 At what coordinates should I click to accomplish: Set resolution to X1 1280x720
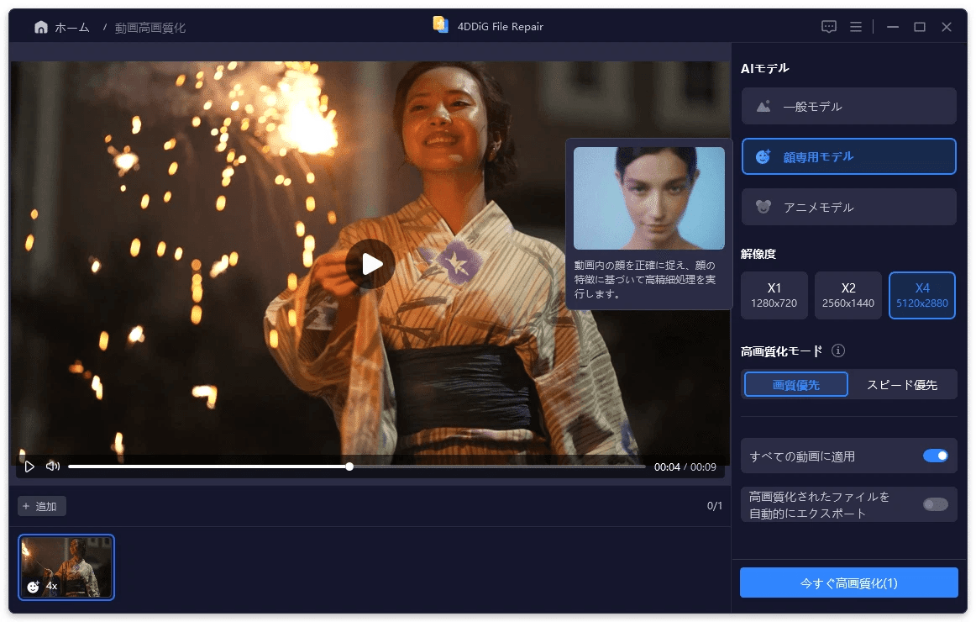coord(774,295)
